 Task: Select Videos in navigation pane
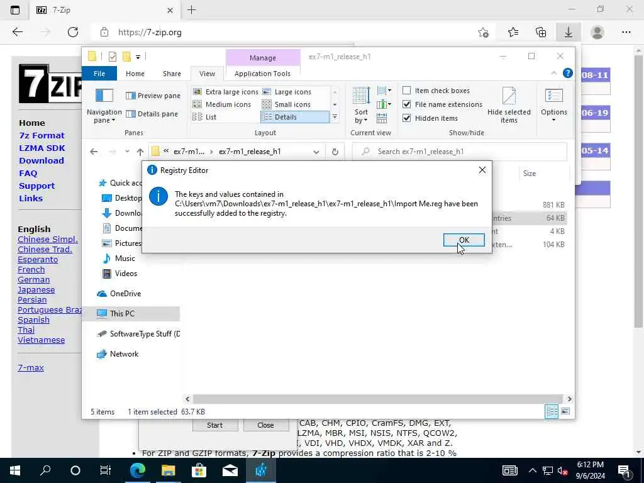(126, 274)
